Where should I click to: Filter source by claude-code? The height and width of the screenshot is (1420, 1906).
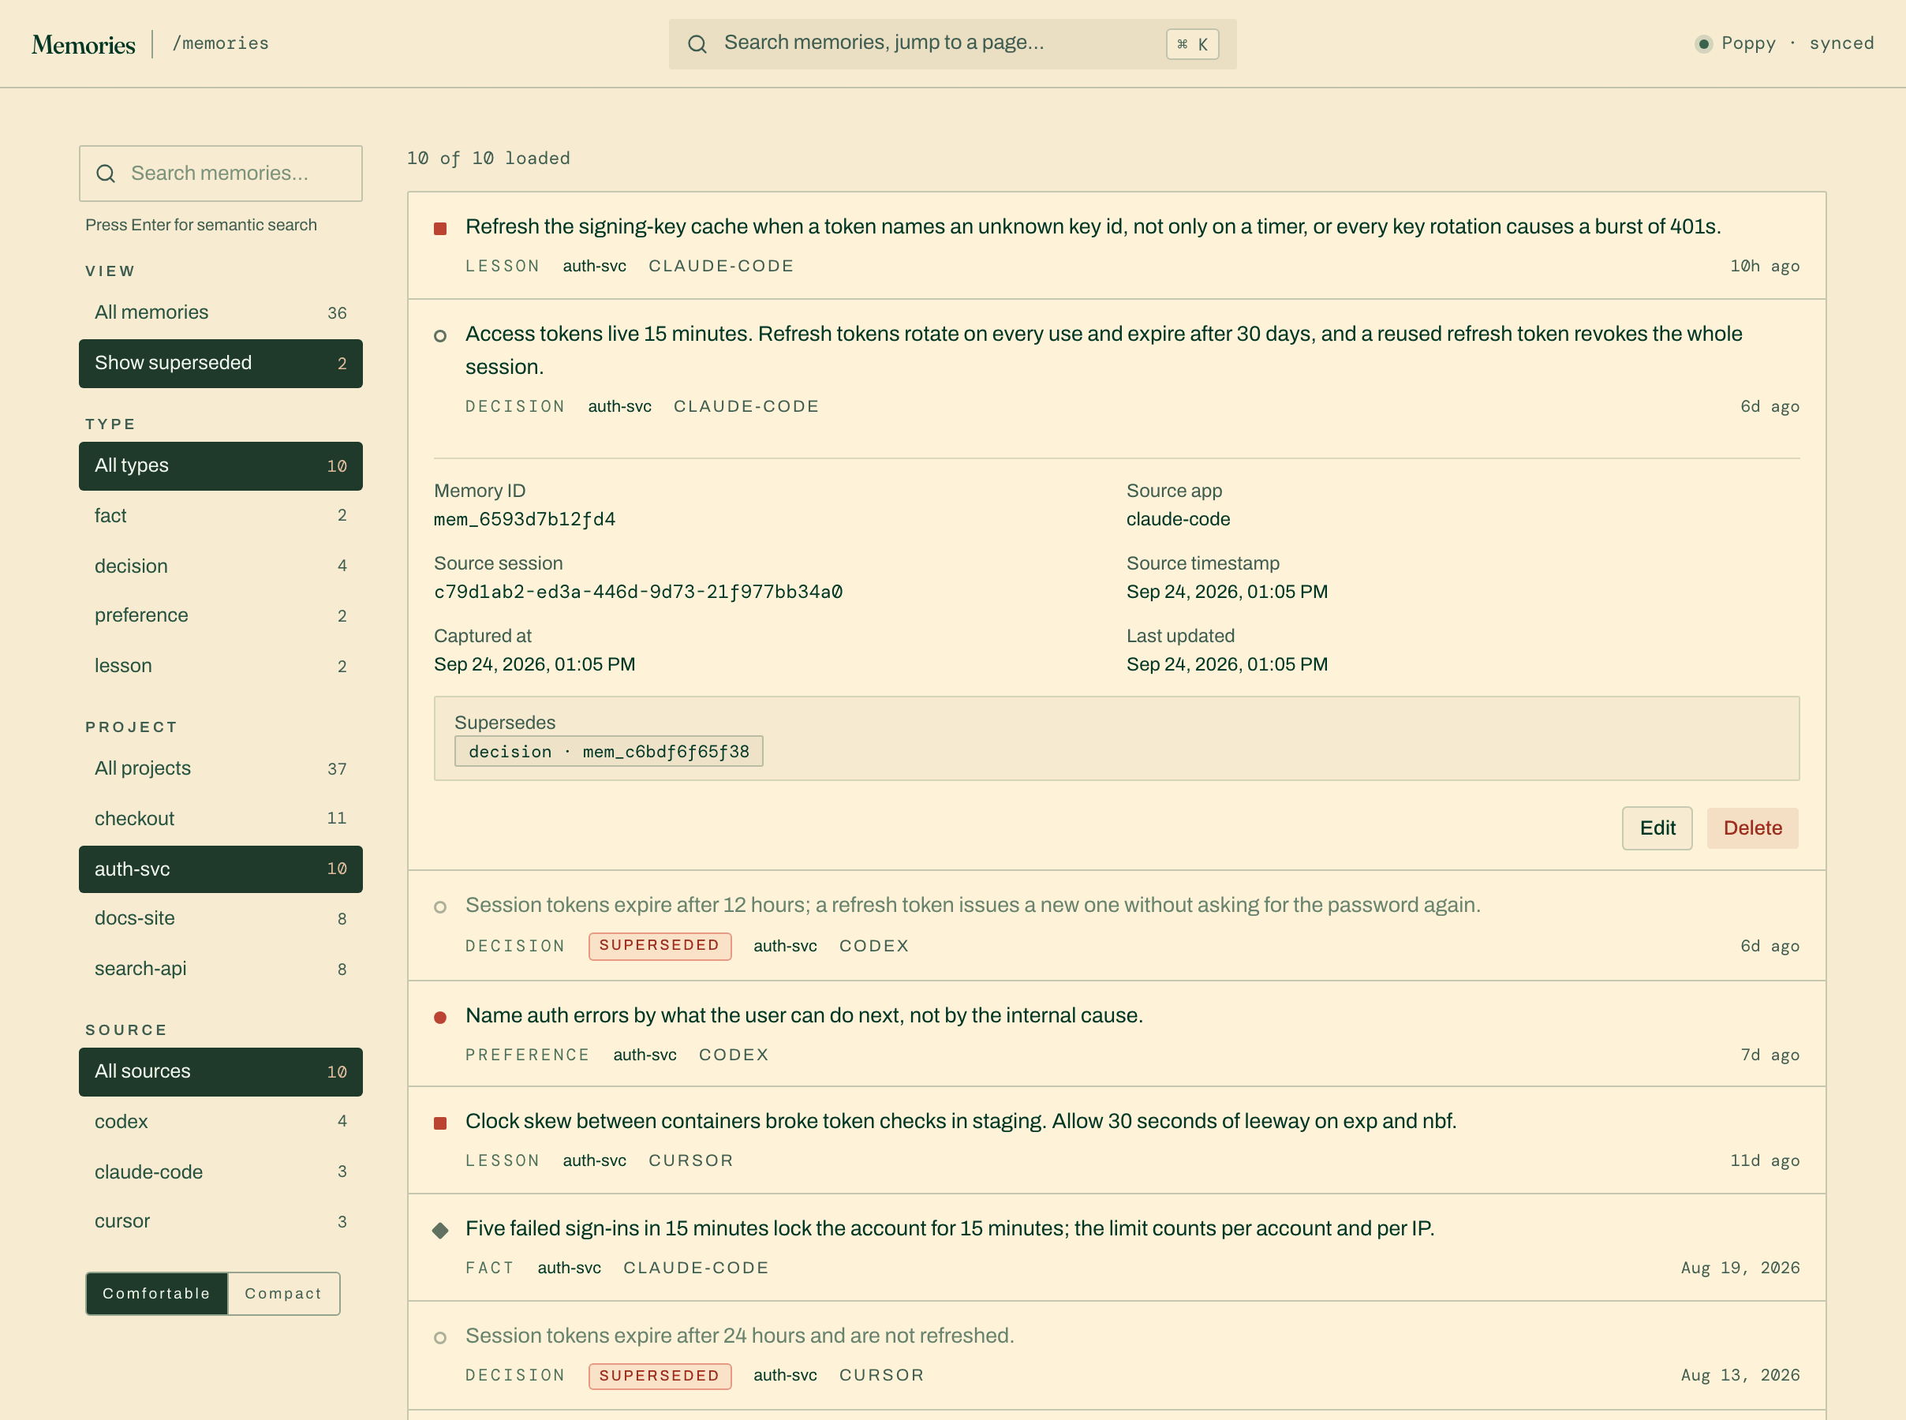pyautogui.click(x=221, y=1172)
